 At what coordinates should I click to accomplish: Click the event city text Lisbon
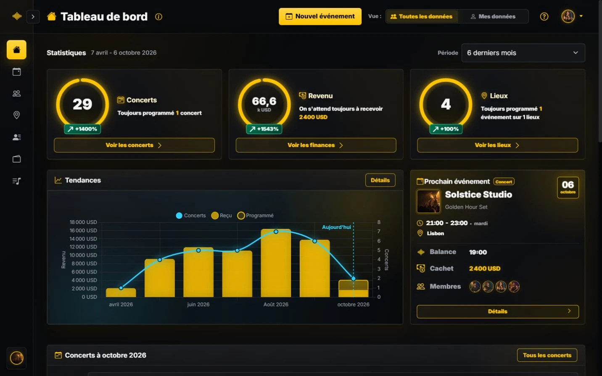click(x=436, y=234)
